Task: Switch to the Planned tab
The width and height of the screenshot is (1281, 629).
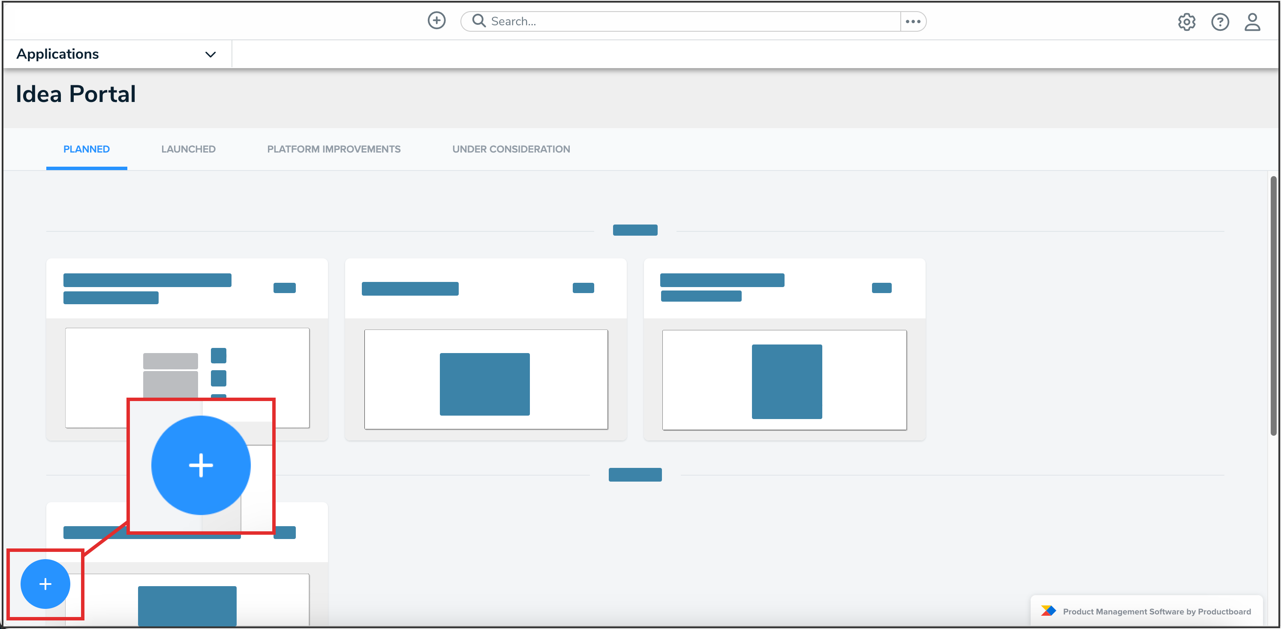Action: click(x=87, y=149)
